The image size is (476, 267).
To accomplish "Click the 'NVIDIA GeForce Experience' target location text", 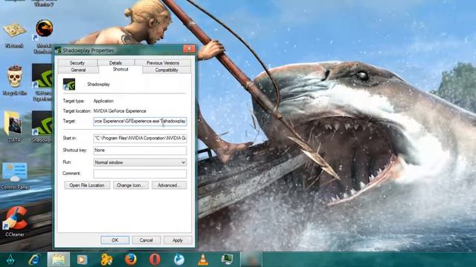I will pos(120,111).
